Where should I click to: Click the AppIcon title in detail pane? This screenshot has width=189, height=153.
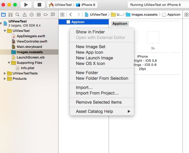120,24
